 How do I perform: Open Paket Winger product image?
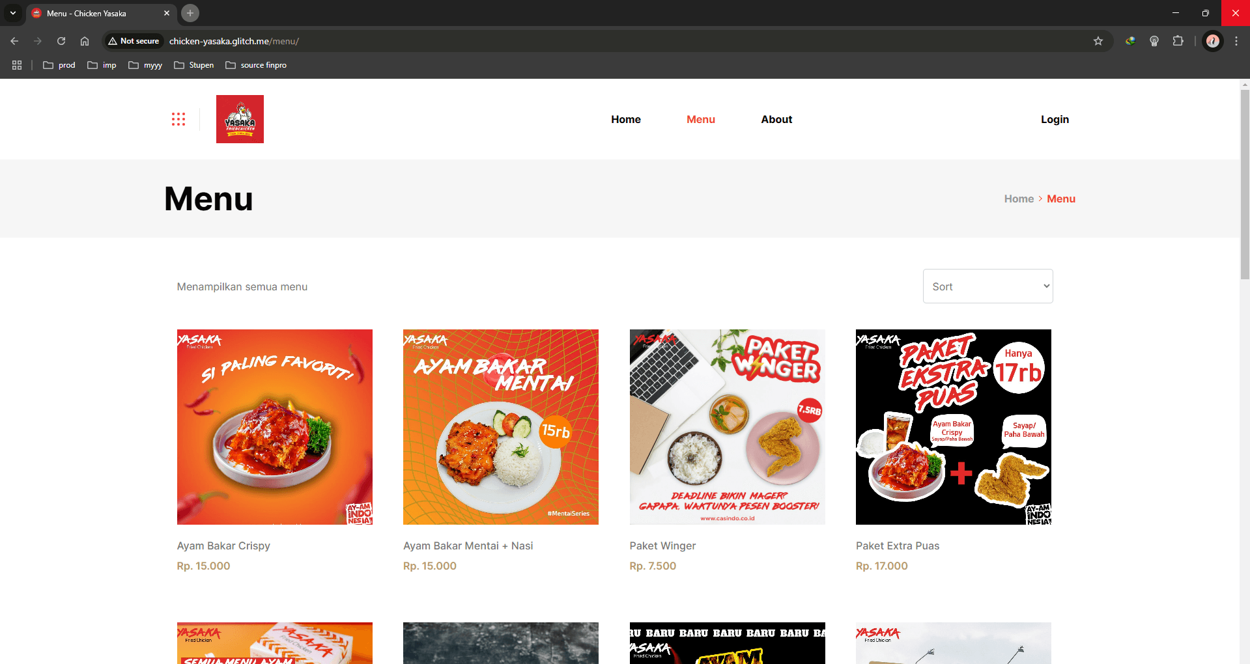pos(727,427)
